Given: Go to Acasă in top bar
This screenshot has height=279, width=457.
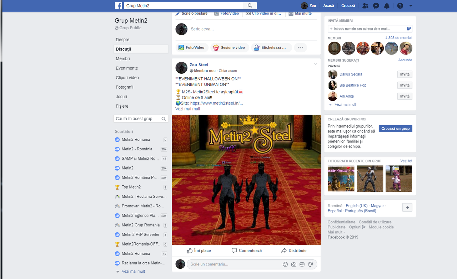Looking at the screenshot, I should click(x=328, y=6).
